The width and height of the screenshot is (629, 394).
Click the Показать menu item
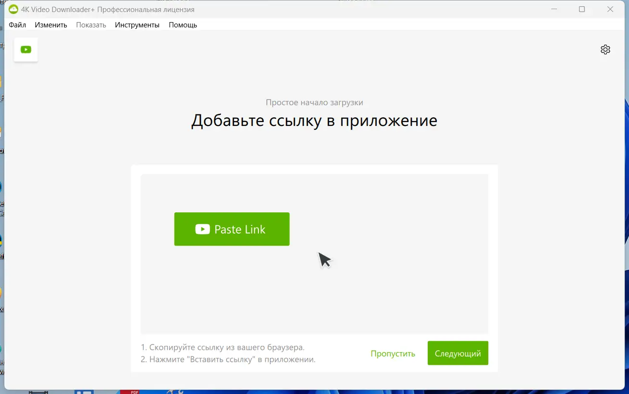click(91, 25)
